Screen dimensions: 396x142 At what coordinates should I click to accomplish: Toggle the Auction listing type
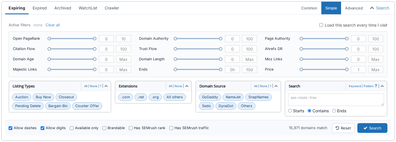(22, 97)
